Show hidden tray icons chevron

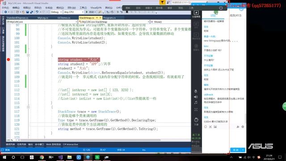tap(231, 157)
